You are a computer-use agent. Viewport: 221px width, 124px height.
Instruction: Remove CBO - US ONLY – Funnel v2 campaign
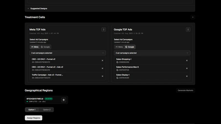102,60
